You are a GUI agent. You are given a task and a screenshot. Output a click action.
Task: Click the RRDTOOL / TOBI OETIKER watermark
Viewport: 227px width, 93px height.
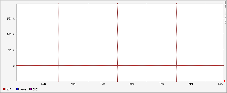tap(225, 12)
